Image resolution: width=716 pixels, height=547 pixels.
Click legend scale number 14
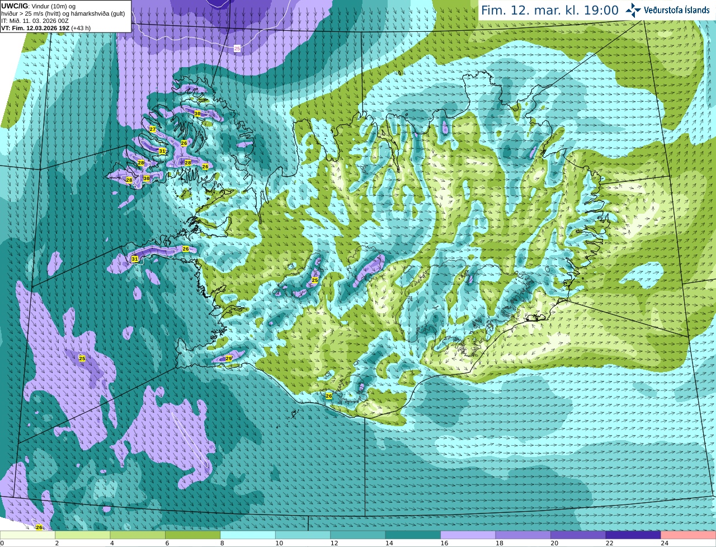(389, 543)
